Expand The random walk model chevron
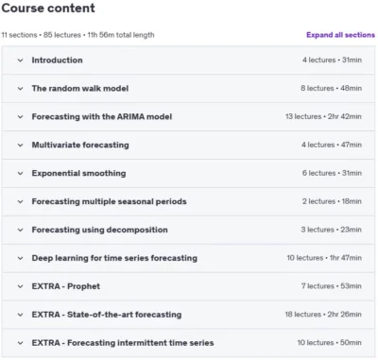The image size is (378, 360). coord(21,89)
